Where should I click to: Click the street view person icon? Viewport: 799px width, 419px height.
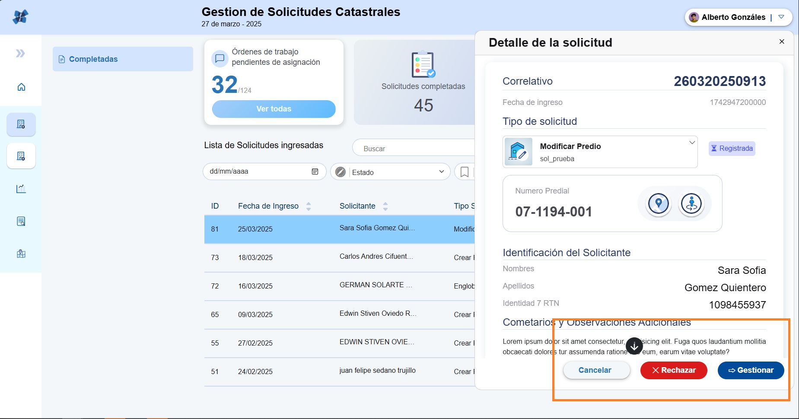click(691, 203)
